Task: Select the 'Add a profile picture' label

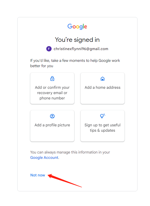Action: 52,125
